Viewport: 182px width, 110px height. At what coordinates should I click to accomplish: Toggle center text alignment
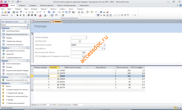point(32,15)
